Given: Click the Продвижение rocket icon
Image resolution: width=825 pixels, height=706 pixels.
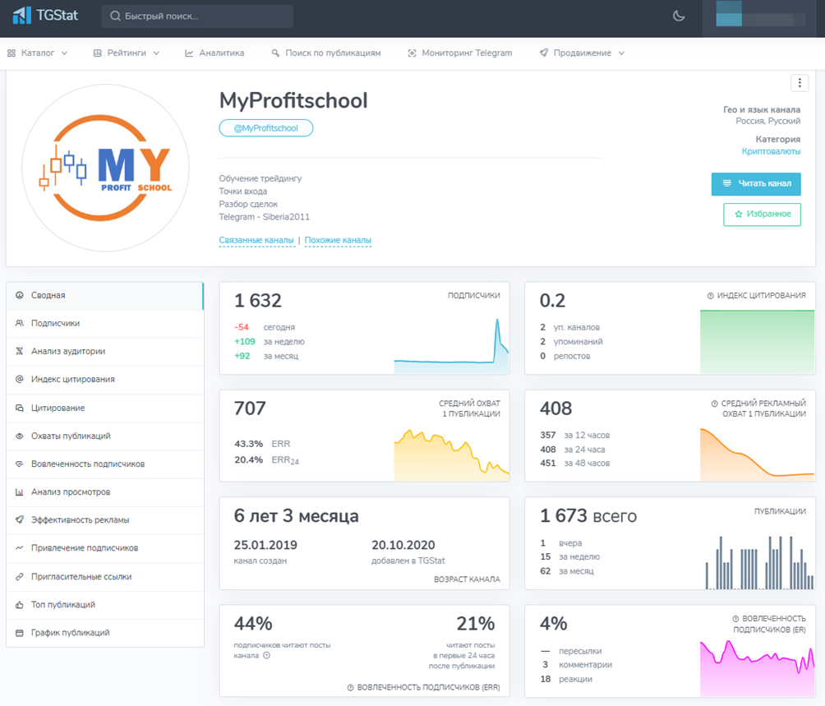Looking at the screenshot, I should pos(543,53).
